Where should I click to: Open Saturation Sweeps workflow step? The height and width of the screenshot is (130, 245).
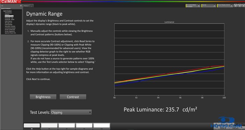pyautogui.click(x=10, y=26)
